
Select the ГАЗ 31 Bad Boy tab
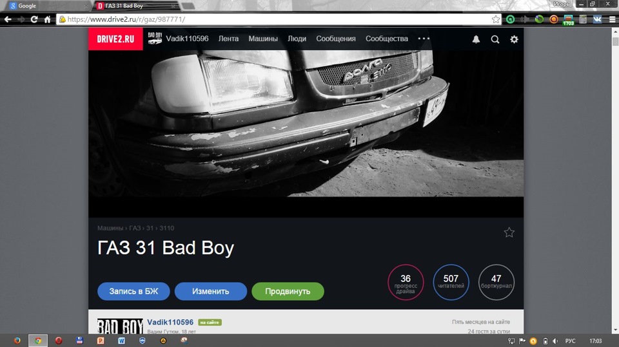point(136,6)
